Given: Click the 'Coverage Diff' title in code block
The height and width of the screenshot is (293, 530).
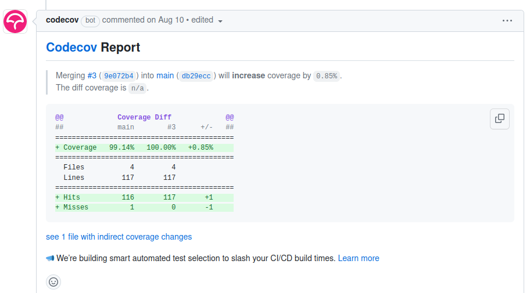Looking at the screenshot, I should [144, 117].
